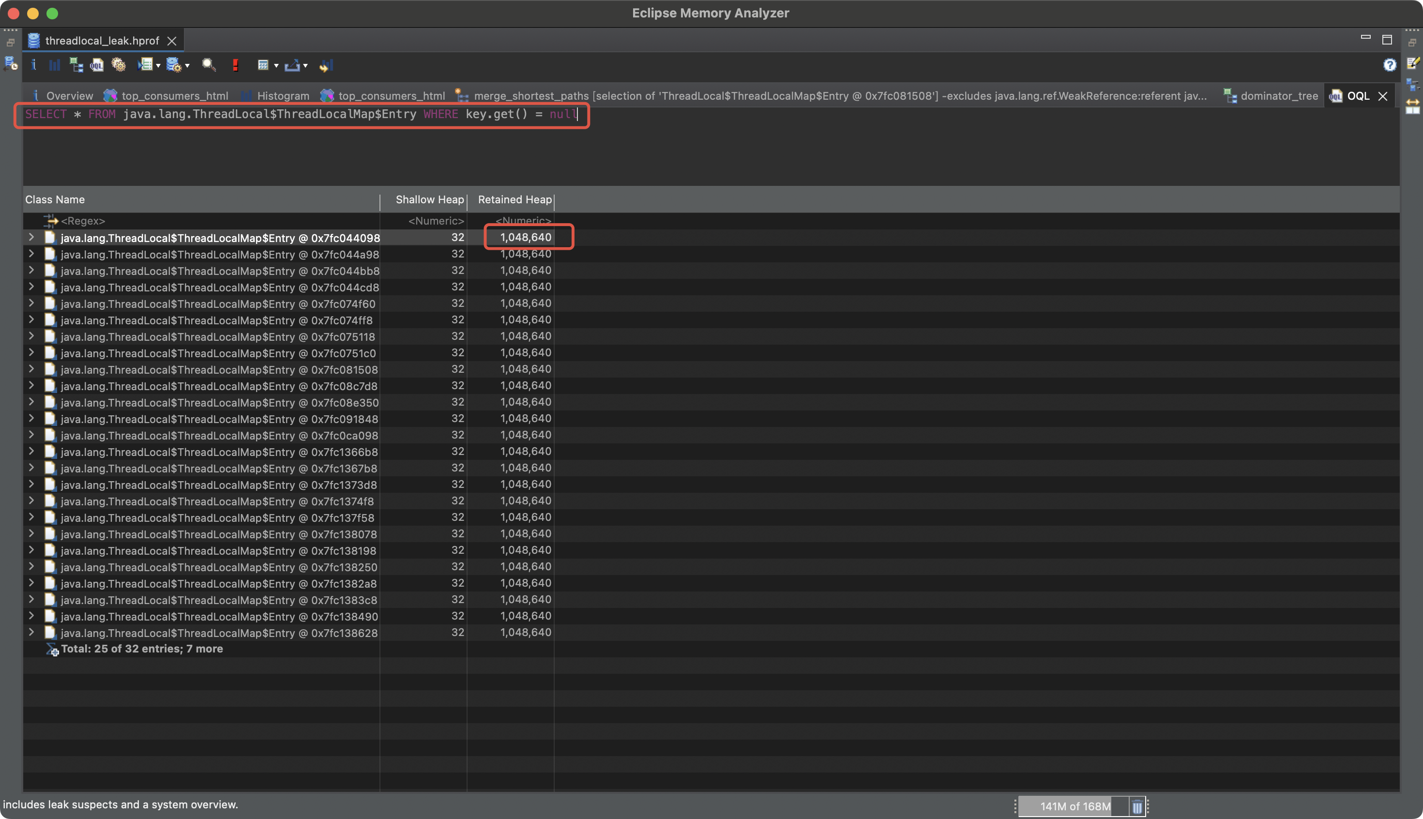Open the OQL editor toolbar icon
The height and width of the screenshot is (819, 1423).
coord(97,65)
